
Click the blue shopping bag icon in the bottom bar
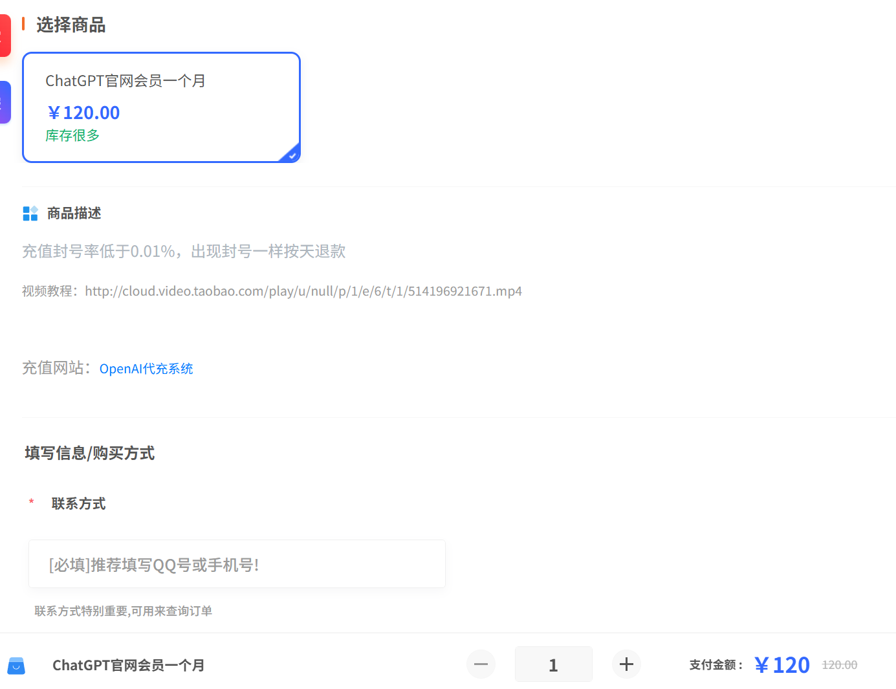pos(16,666)
